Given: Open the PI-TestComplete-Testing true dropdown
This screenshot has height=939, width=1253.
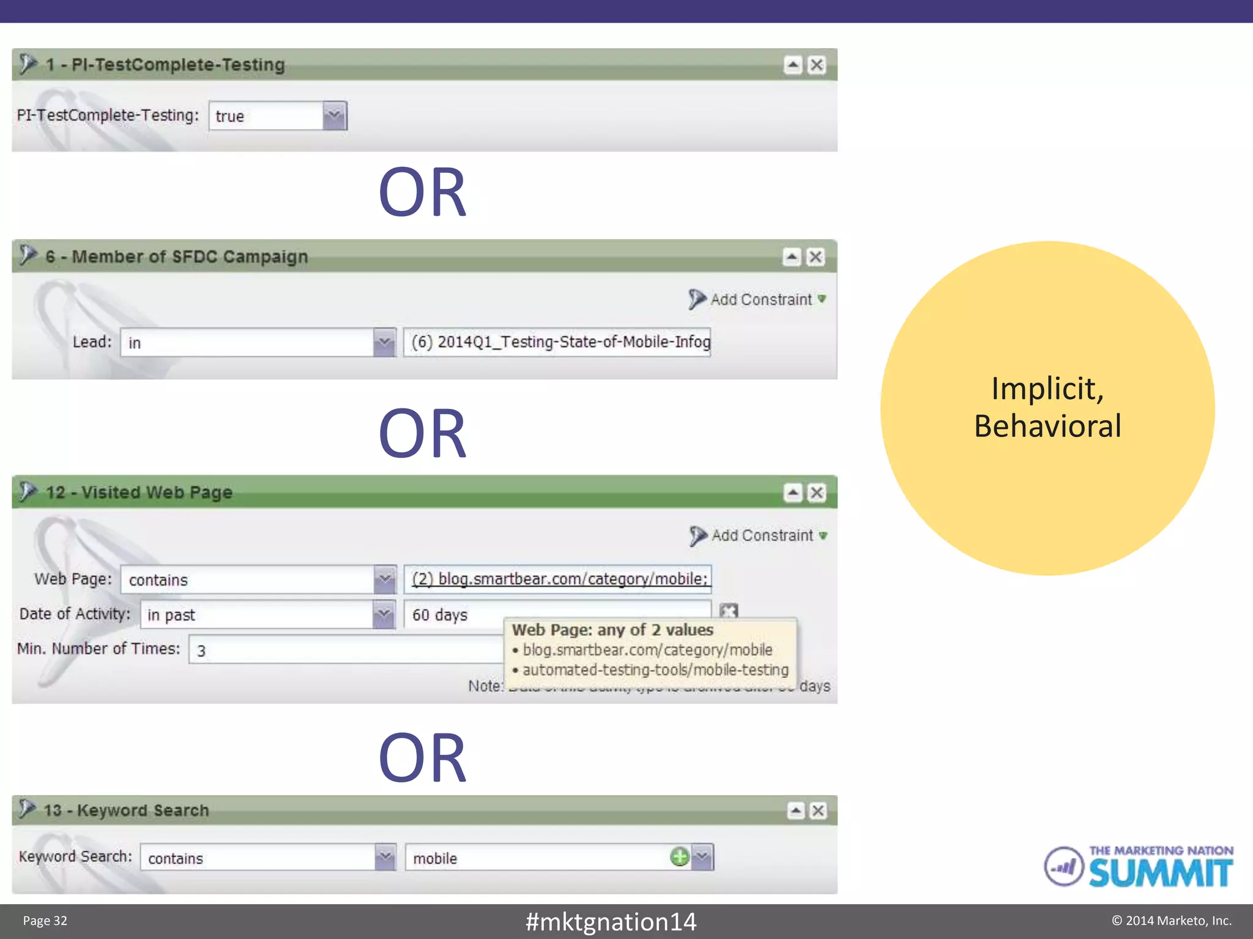Looking at the screenshot, I should pyautogui.click(x=335, y=116).
